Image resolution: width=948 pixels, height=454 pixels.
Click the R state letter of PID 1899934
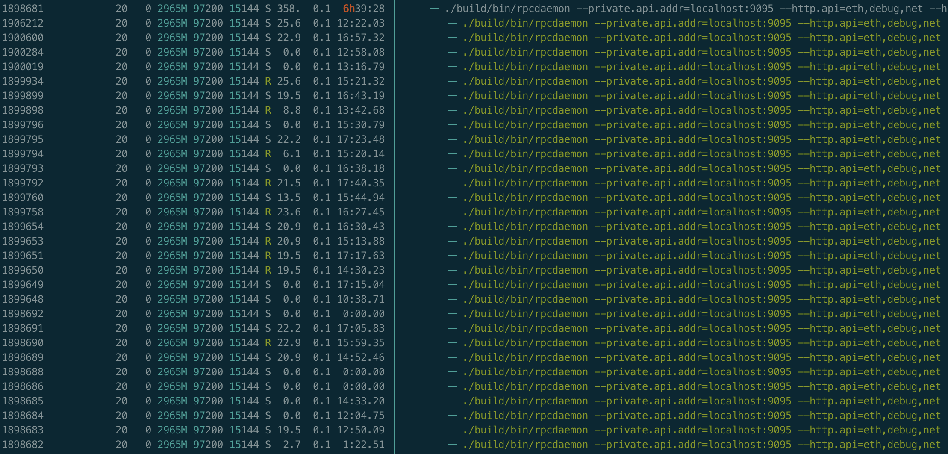(x=268, y=81)
